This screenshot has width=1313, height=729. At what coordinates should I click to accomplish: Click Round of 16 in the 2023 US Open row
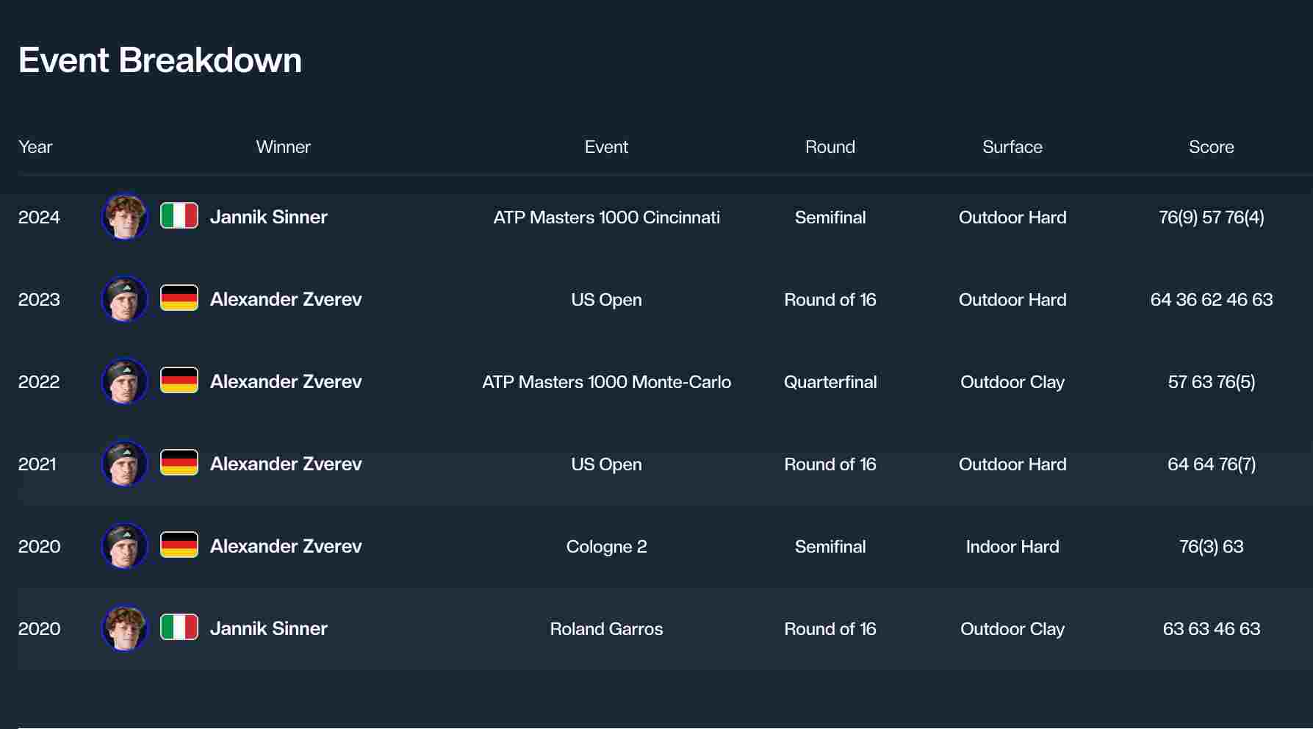click(x=830, y=300)
